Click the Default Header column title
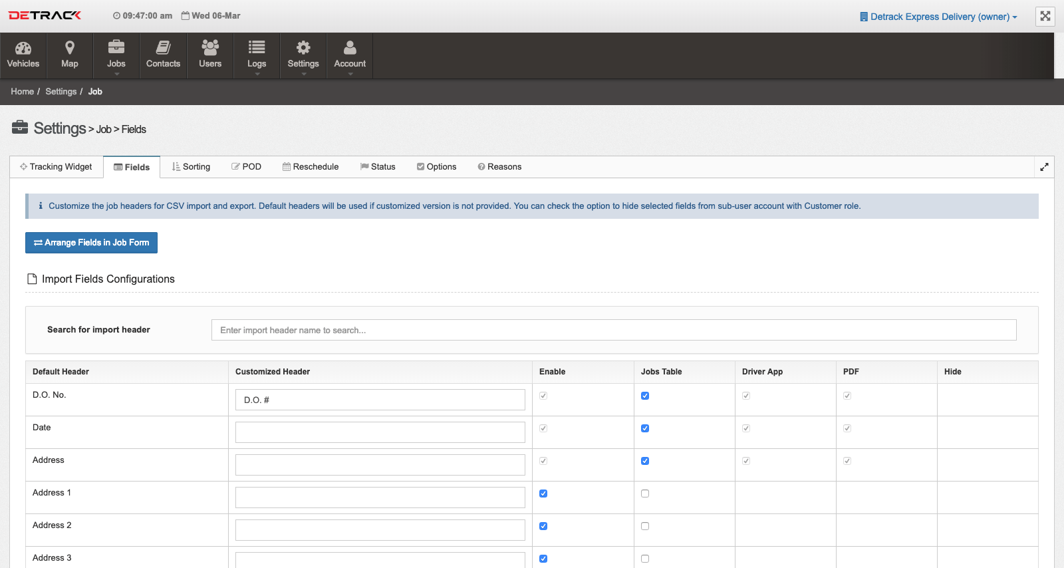The width and height of the screenshot is (1064, 568). click(61, 372)
